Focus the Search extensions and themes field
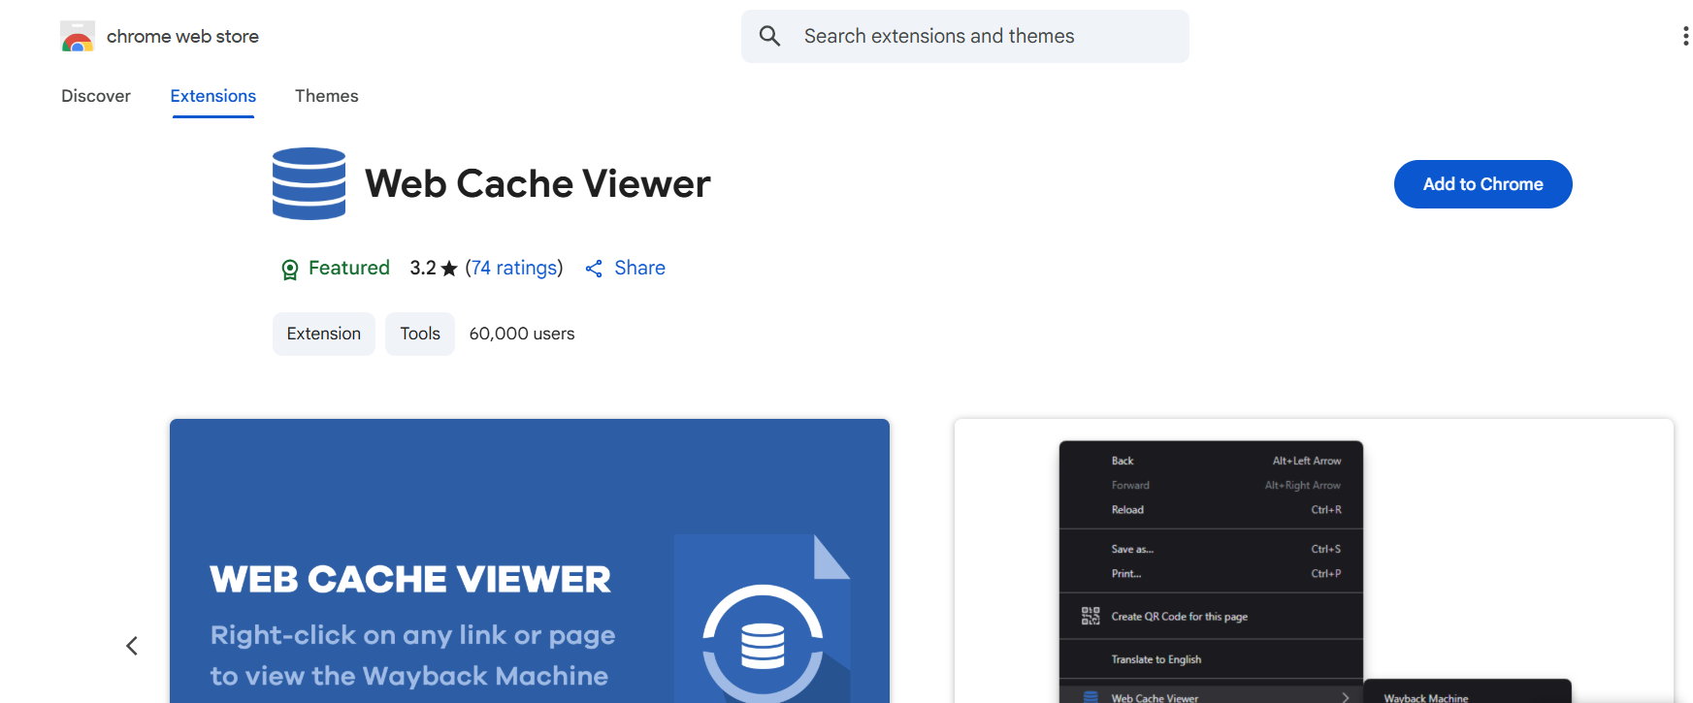 (x=965, y=36)
